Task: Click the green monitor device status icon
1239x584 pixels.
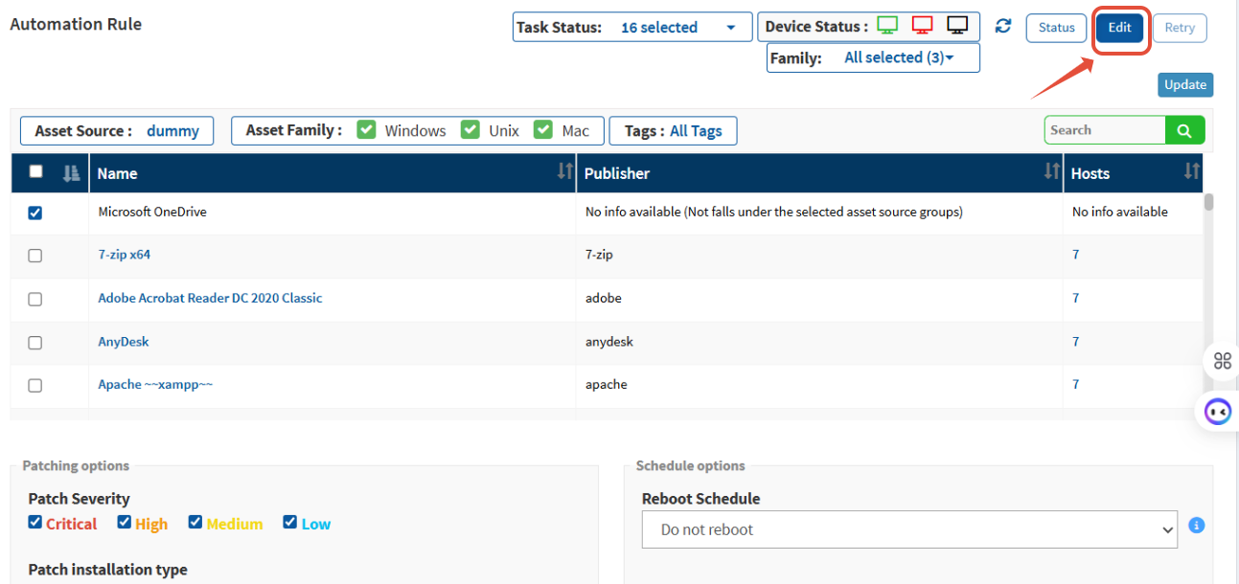Action: click(887, 26)
